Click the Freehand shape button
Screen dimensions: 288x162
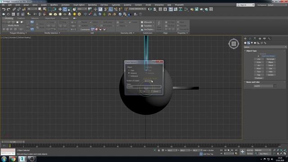[x=259, y=78]
